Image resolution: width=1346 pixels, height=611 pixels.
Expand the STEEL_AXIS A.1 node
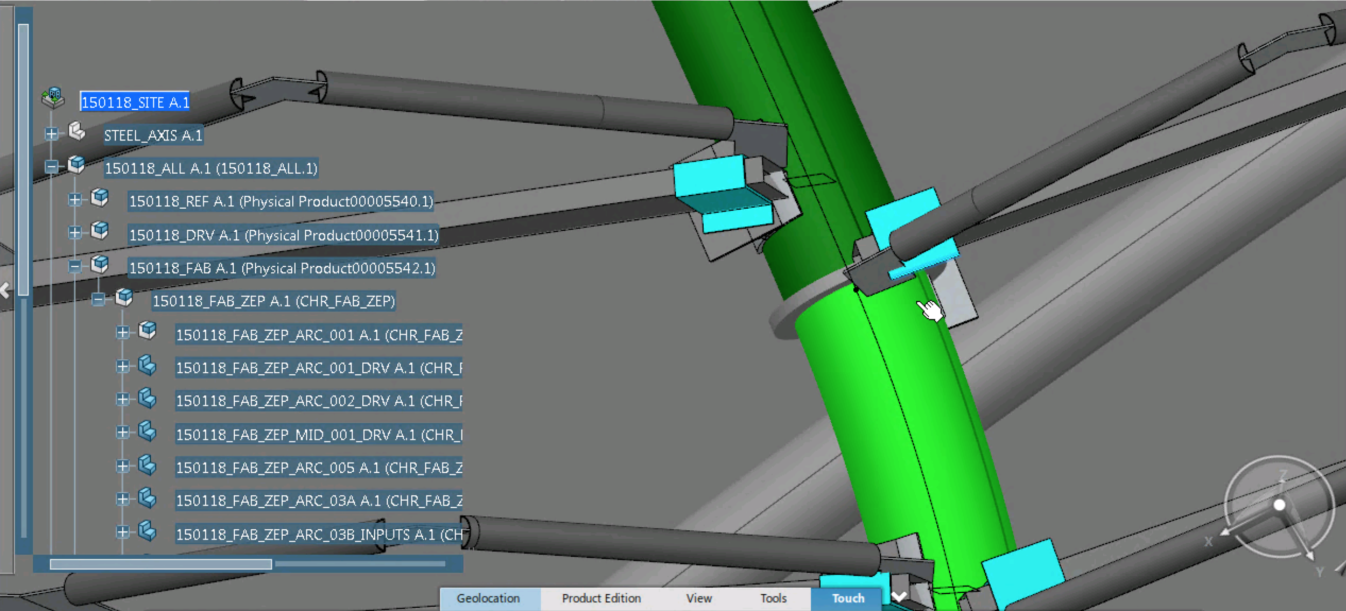coord(52,134)
